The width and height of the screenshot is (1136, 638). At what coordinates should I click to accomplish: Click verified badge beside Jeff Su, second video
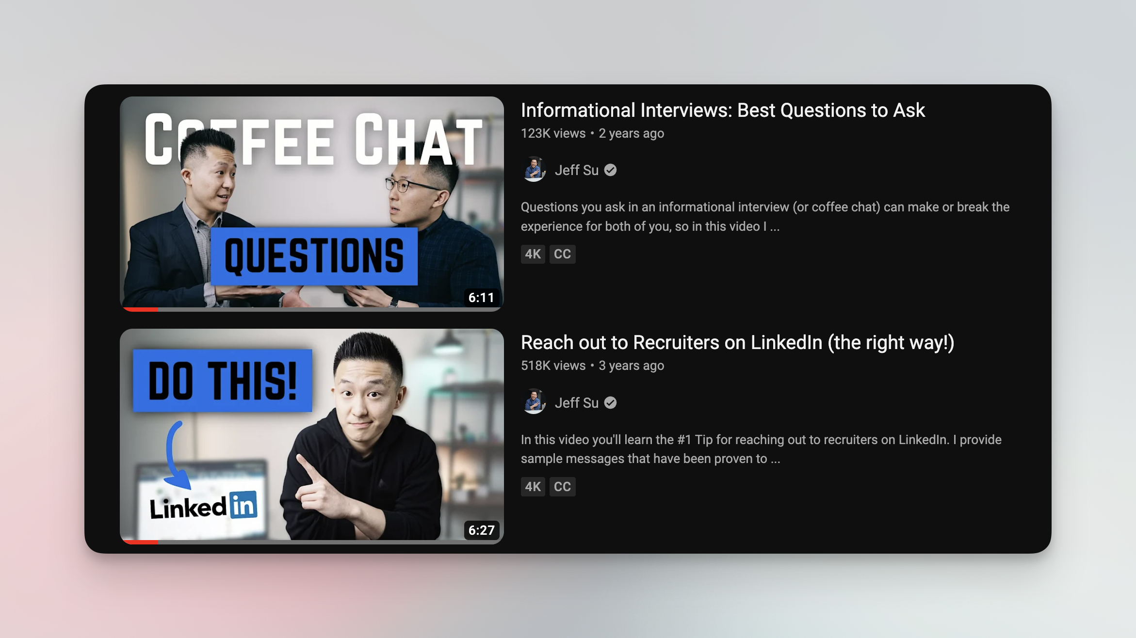click(x=611, y=403)
